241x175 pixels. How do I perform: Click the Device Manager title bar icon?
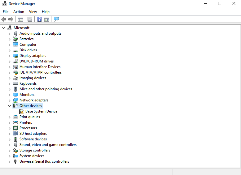pyautogui.click(x=4, y=3)
